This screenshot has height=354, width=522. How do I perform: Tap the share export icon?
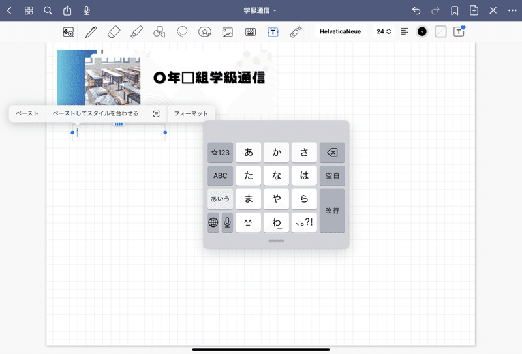[x=67, y=10]
